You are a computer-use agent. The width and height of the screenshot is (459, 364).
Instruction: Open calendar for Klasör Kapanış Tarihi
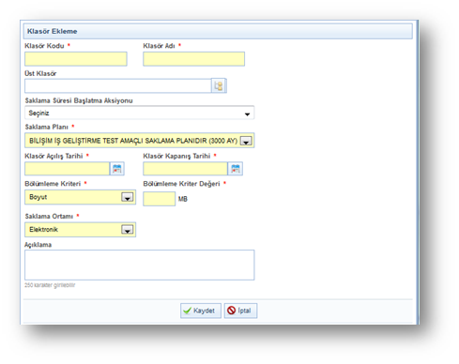[236, 169]
